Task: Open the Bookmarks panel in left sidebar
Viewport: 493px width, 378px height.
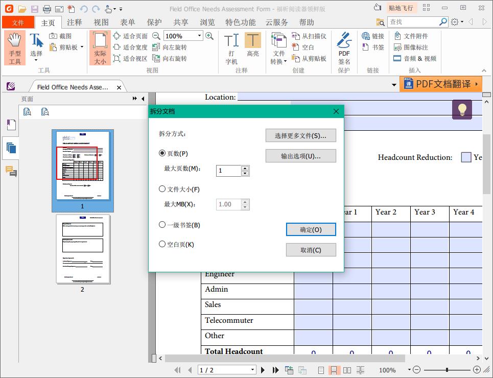Action: 11,125
